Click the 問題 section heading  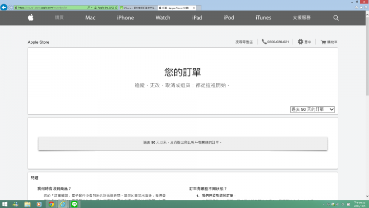click(34, 178)
